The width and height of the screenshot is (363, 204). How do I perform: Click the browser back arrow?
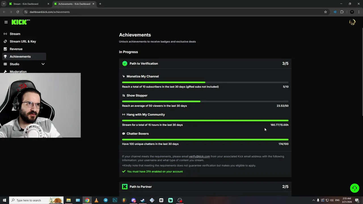(4, 12)
